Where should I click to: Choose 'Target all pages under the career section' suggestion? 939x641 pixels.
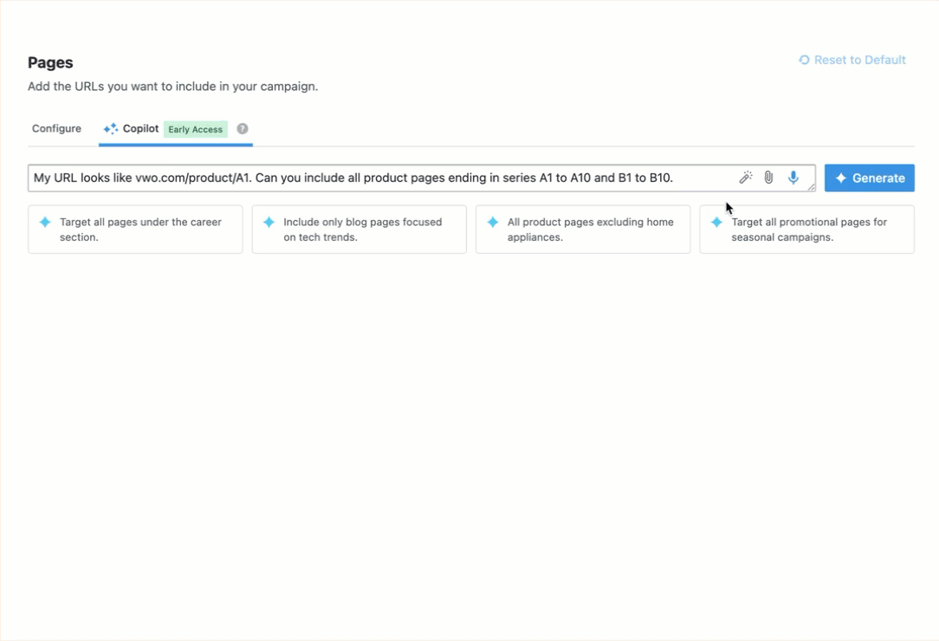click(x=135, y=230)
